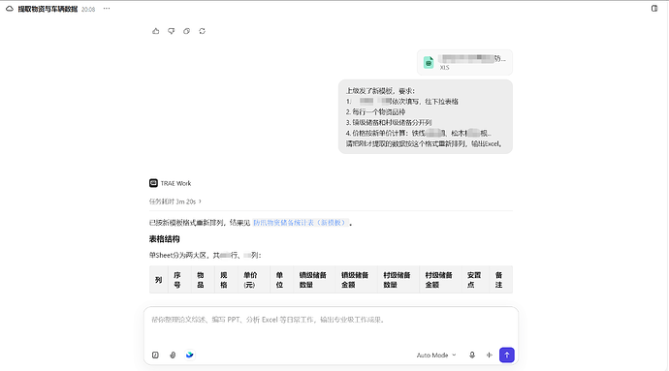Click the regenerate response icon

[202, 31]
